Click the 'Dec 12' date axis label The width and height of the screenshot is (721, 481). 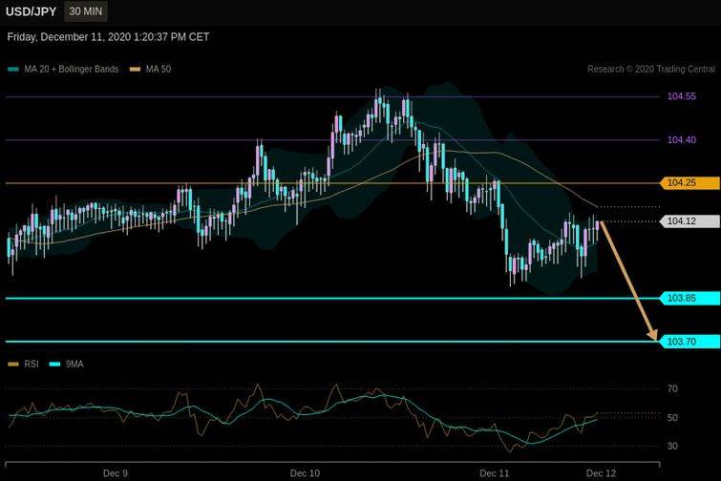click(x=601, y=473)
